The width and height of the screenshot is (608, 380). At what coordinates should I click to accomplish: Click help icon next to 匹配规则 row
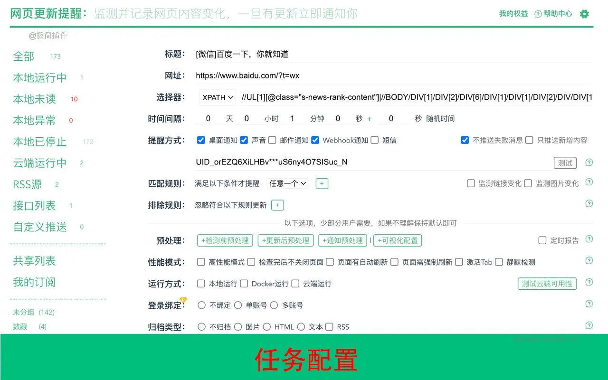pos(589,183)
